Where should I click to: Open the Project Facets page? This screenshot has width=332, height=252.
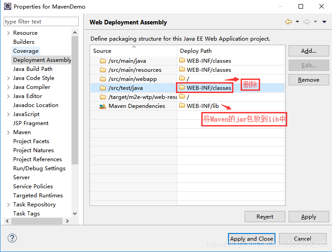coord(31,141)
